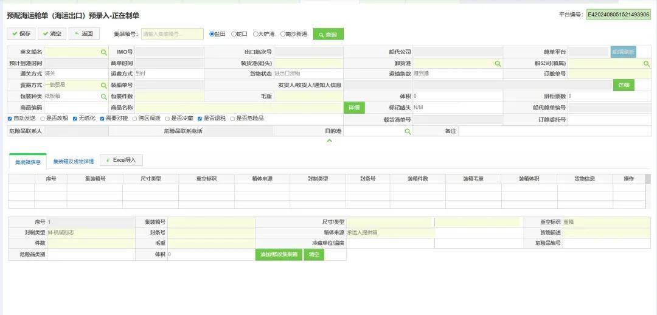Click the magnifier icon in 包装种类 field
The image size is (657, 315).
(x=104, y=96)
